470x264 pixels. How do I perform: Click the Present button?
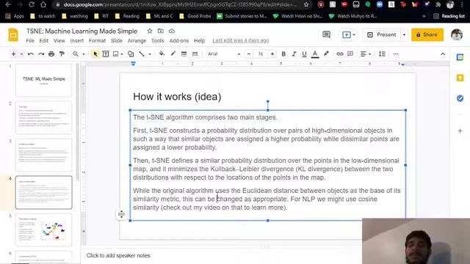click(x=382, y=34)
